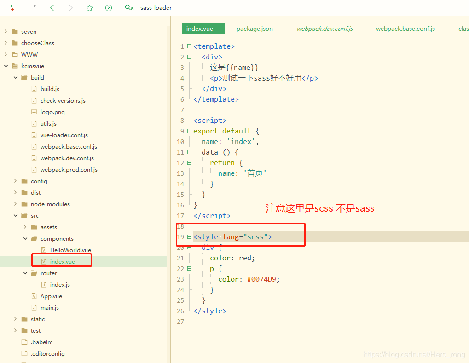This screenshot has width=469, height=363.
Task: Click the seven folder icon
Action: pos(15,31)
